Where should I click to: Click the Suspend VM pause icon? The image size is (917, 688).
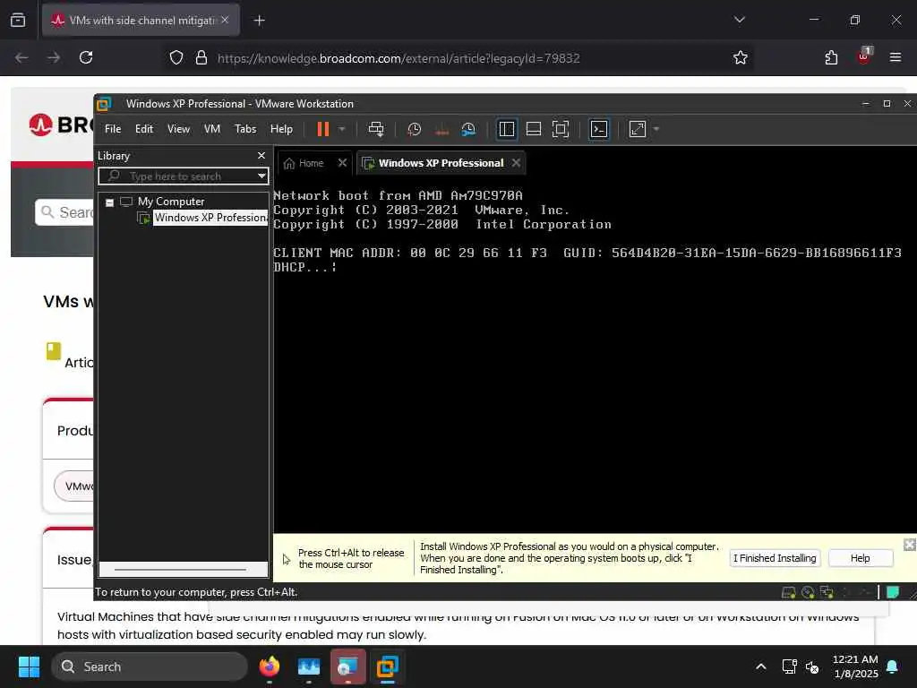click(322, 129)
